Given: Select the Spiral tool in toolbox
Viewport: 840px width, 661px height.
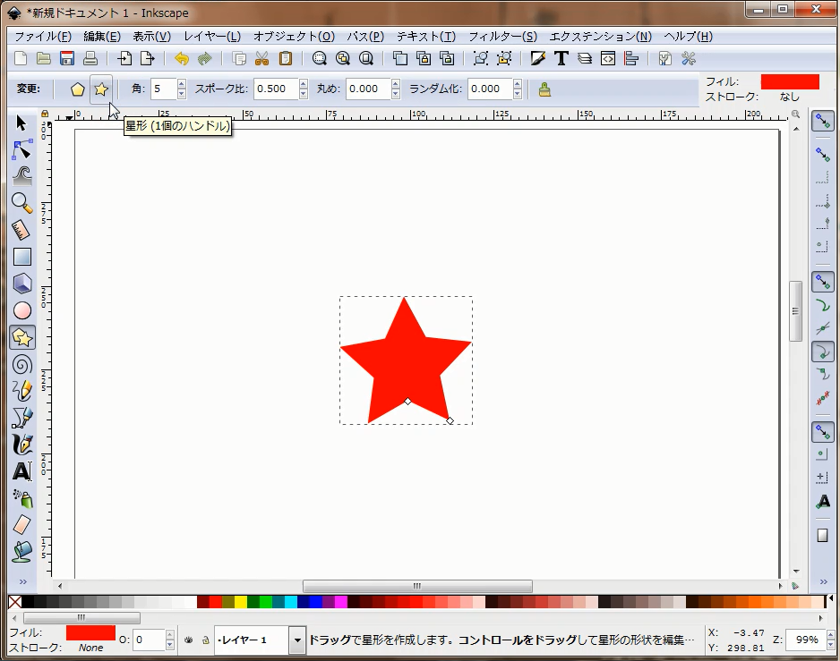Looking at the screenshot, I should [x=22, y=364].
